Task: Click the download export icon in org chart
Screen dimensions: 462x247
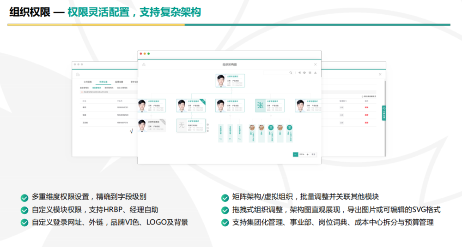Action: 316,73
